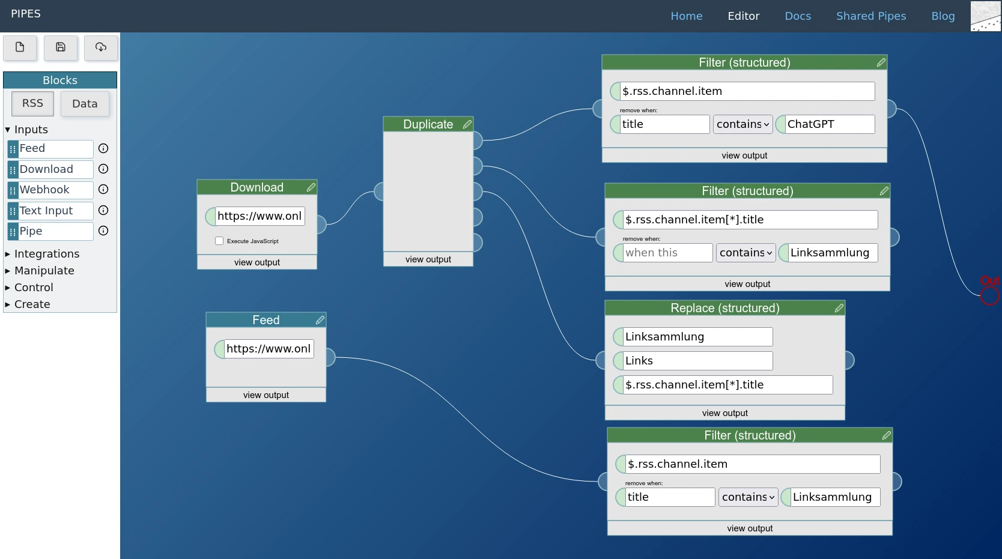Click the info icon next to Pipe
This screenshot has width=1002, height=559.
point(103,231)
